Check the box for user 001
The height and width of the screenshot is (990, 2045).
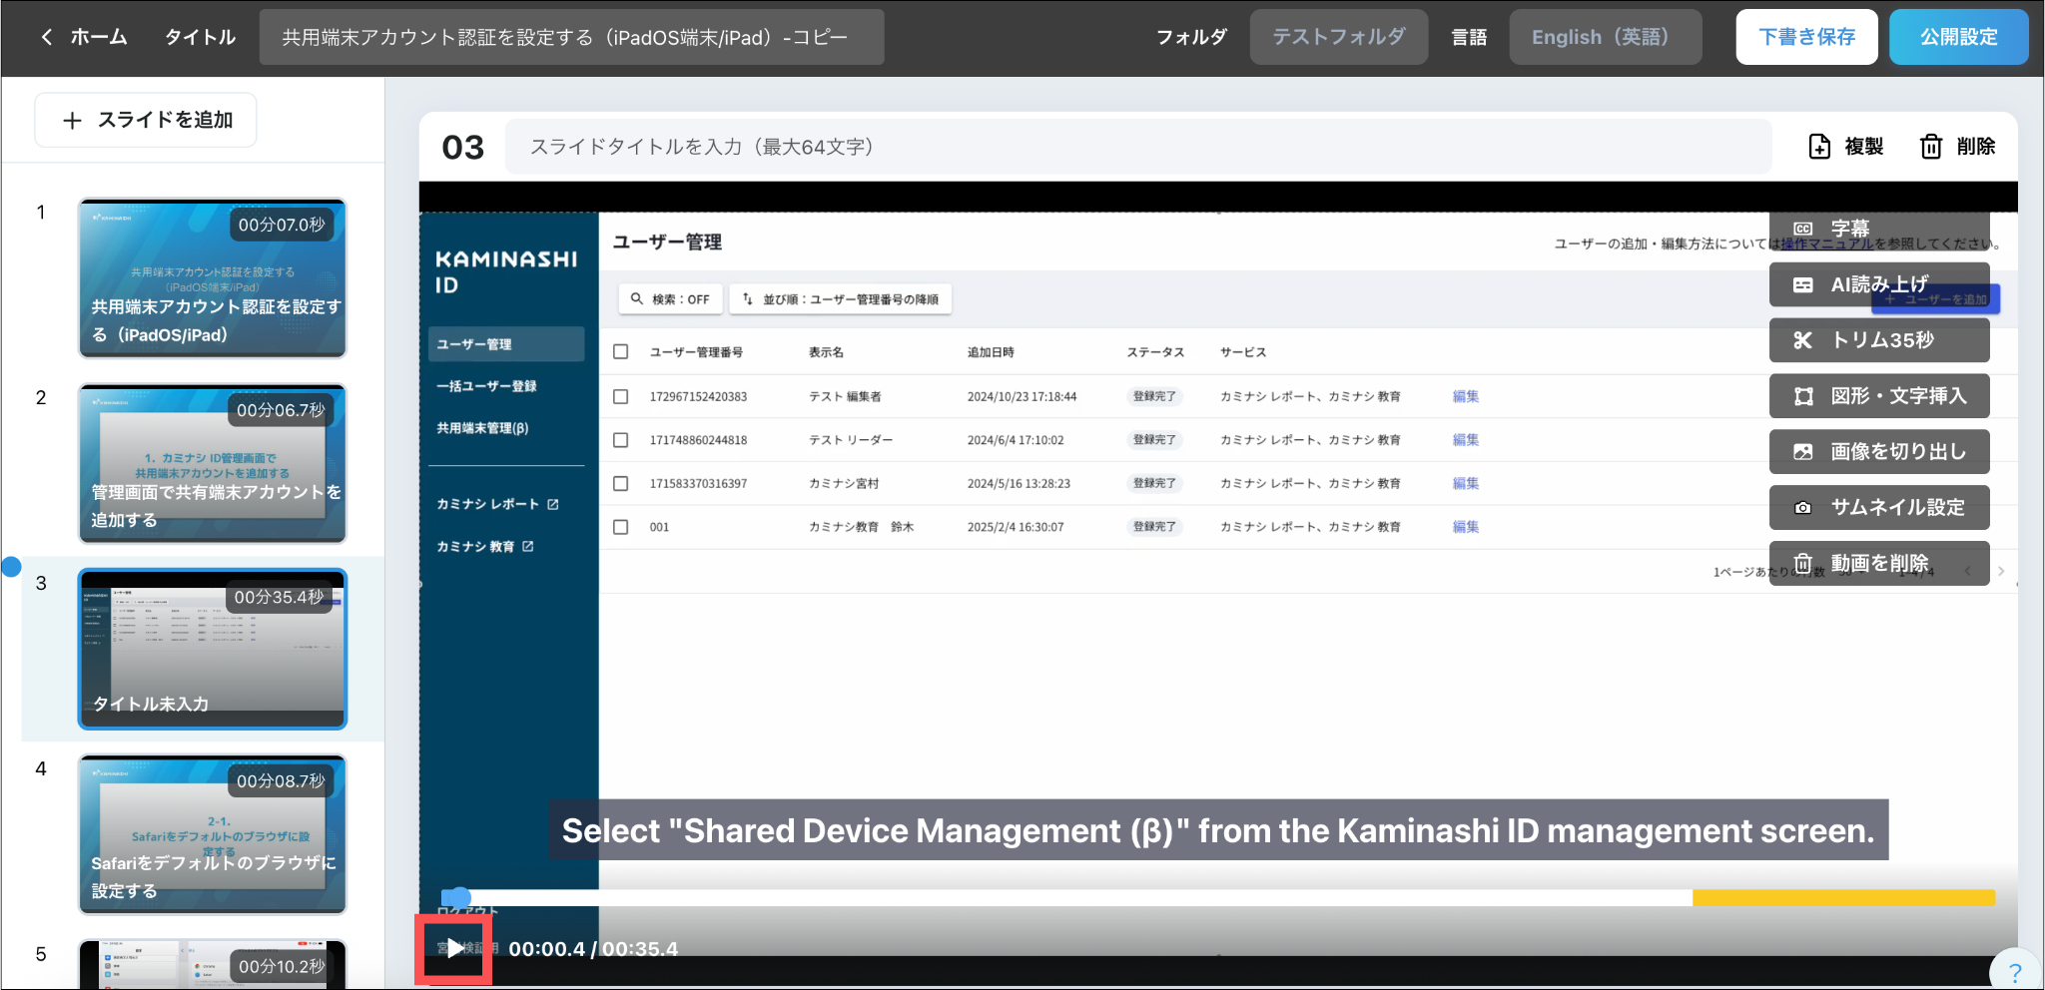621,527
